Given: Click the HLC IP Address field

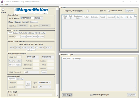Looking at the screenshot, I should [x=27, y=18].
